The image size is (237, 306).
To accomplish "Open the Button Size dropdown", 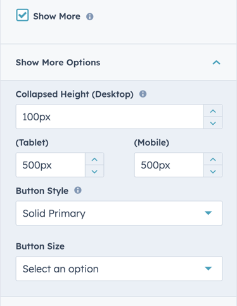I will click(119, 269).
